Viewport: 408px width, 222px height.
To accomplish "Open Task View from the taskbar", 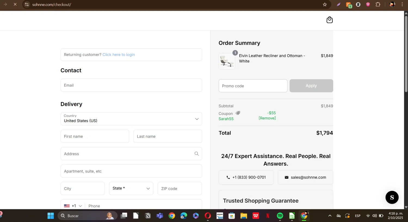I will pyautogui.click(x=124, y=216).
